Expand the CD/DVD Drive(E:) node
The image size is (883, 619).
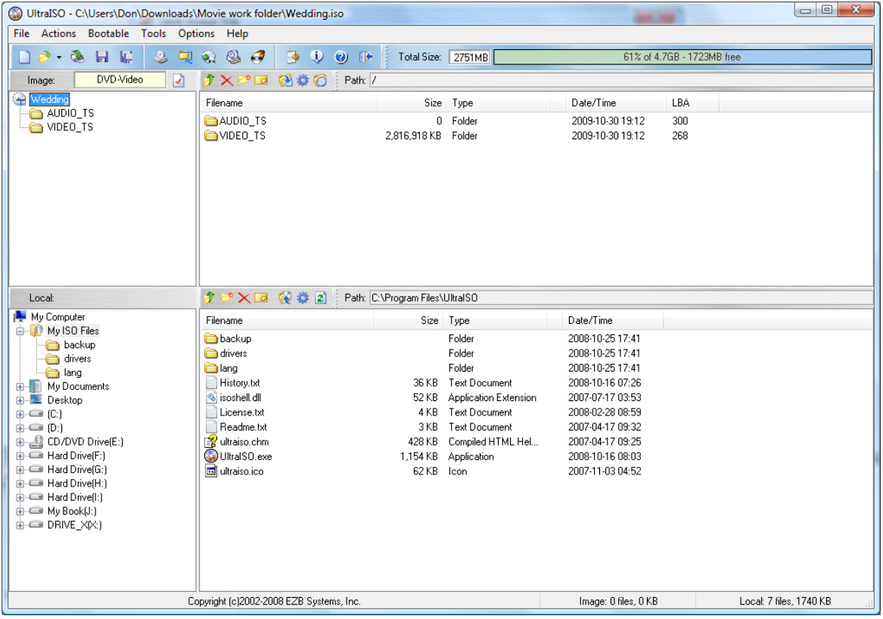20,442
